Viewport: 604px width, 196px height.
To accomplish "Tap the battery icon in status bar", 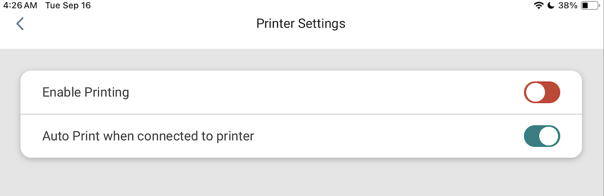I will pyautogui.click(x=590, y=5).
